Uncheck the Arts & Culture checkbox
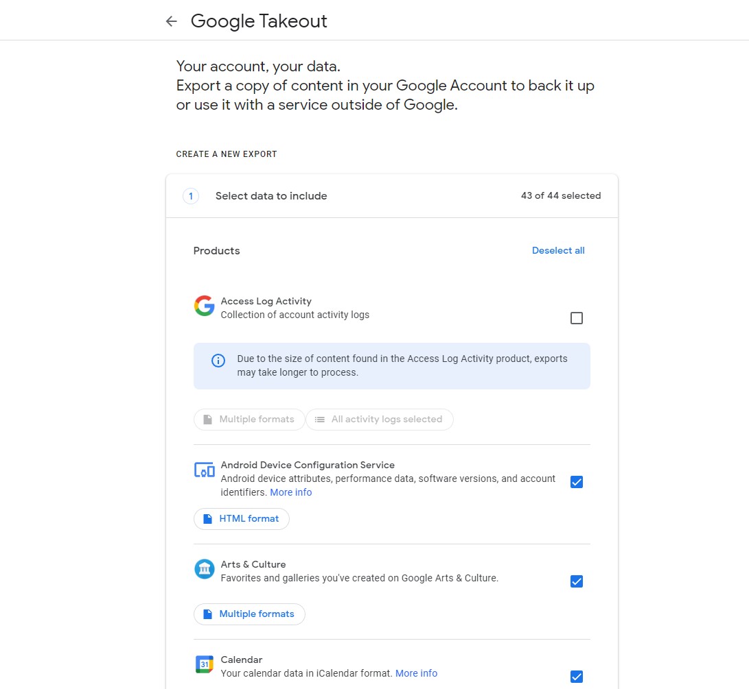 (577, 581)
